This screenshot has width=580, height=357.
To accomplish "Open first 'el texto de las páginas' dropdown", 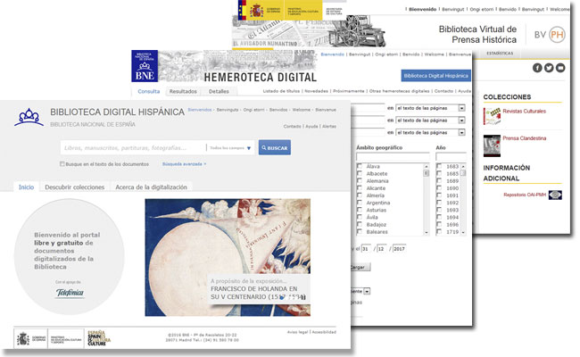I will point(431,108).
